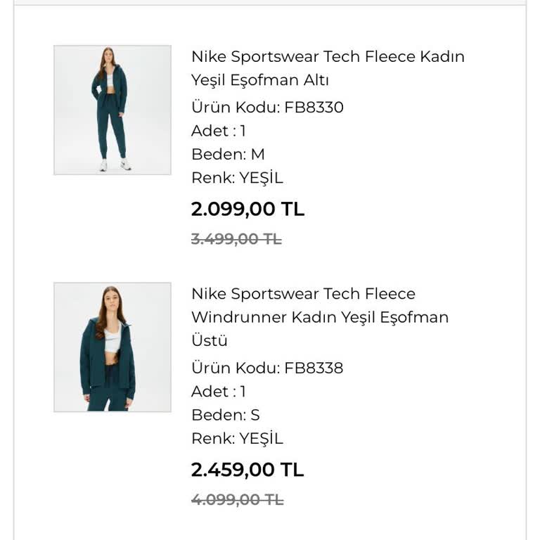
Task: Click the crossed-out 4.099,00 TL price
Action: point(237,500)
